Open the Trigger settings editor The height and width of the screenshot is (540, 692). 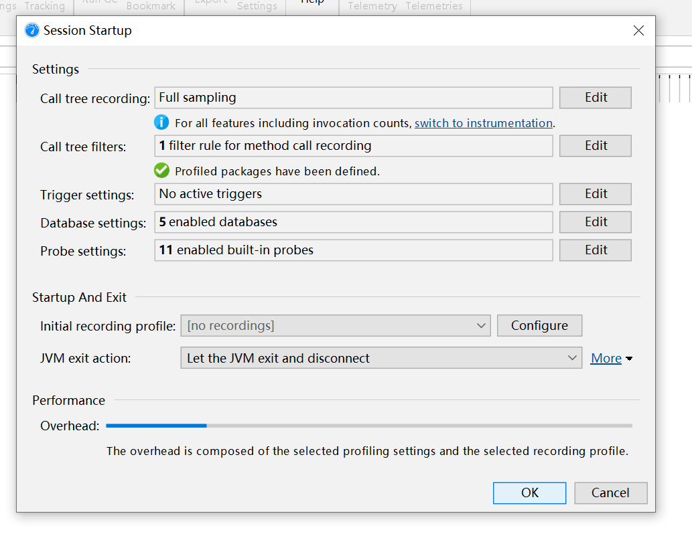point(595,194)
